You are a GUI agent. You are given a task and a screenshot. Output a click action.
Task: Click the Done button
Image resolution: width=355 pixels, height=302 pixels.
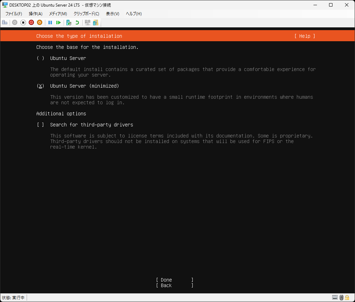point(174,280)
